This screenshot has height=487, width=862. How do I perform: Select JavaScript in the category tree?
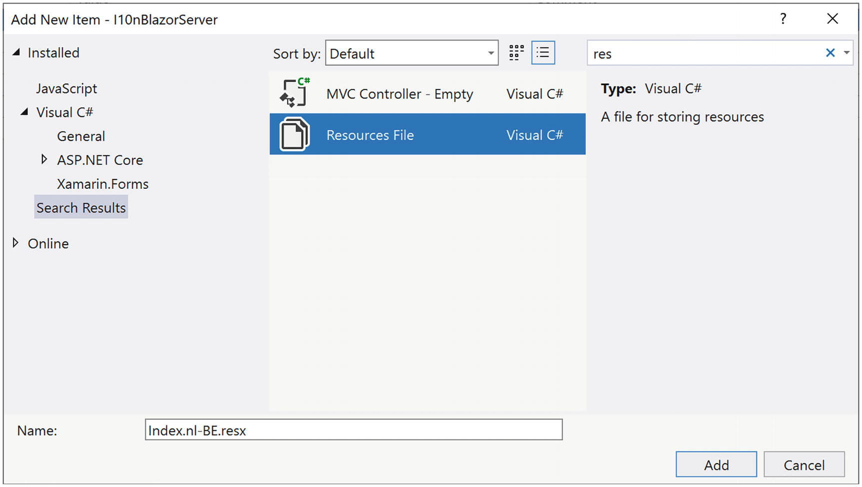(66, 88)
